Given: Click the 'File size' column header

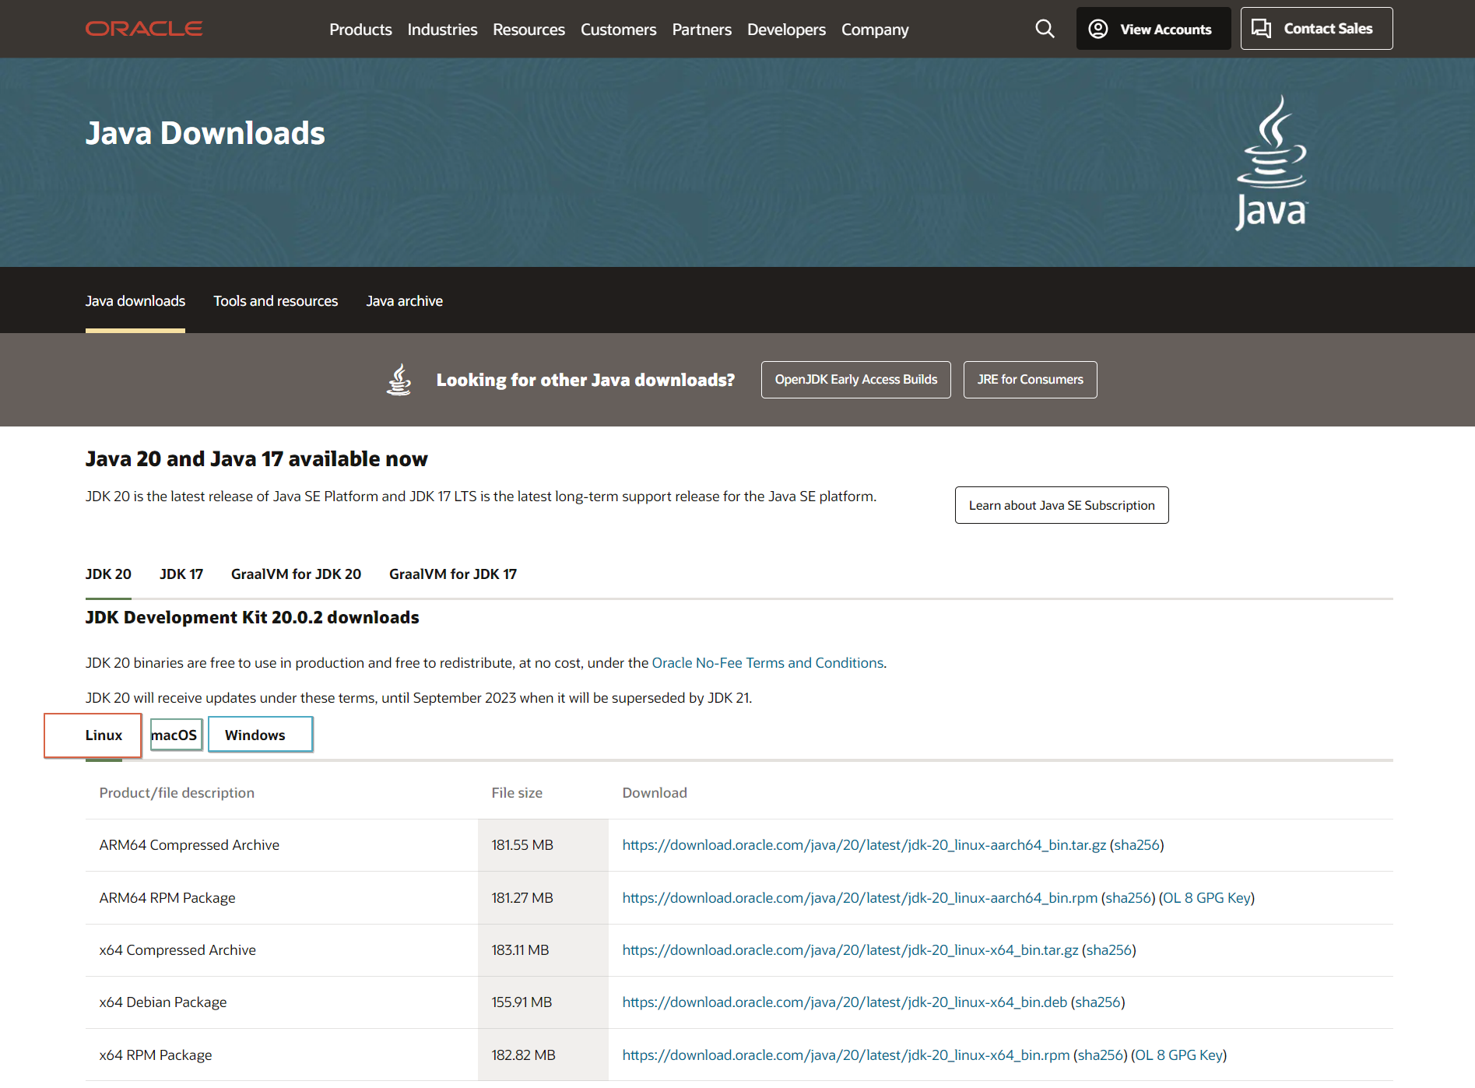Looking at the screenshot, I should 517,793.
